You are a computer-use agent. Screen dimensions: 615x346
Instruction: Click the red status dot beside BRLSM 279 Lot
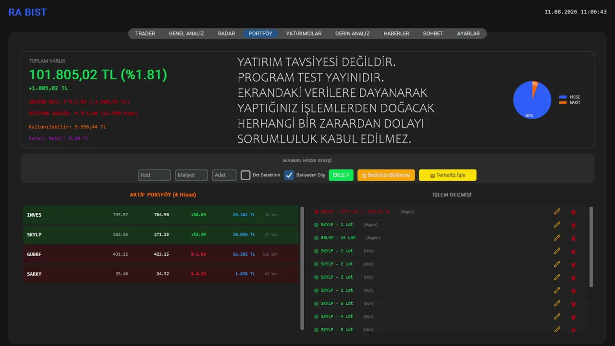tap(316, 211)
